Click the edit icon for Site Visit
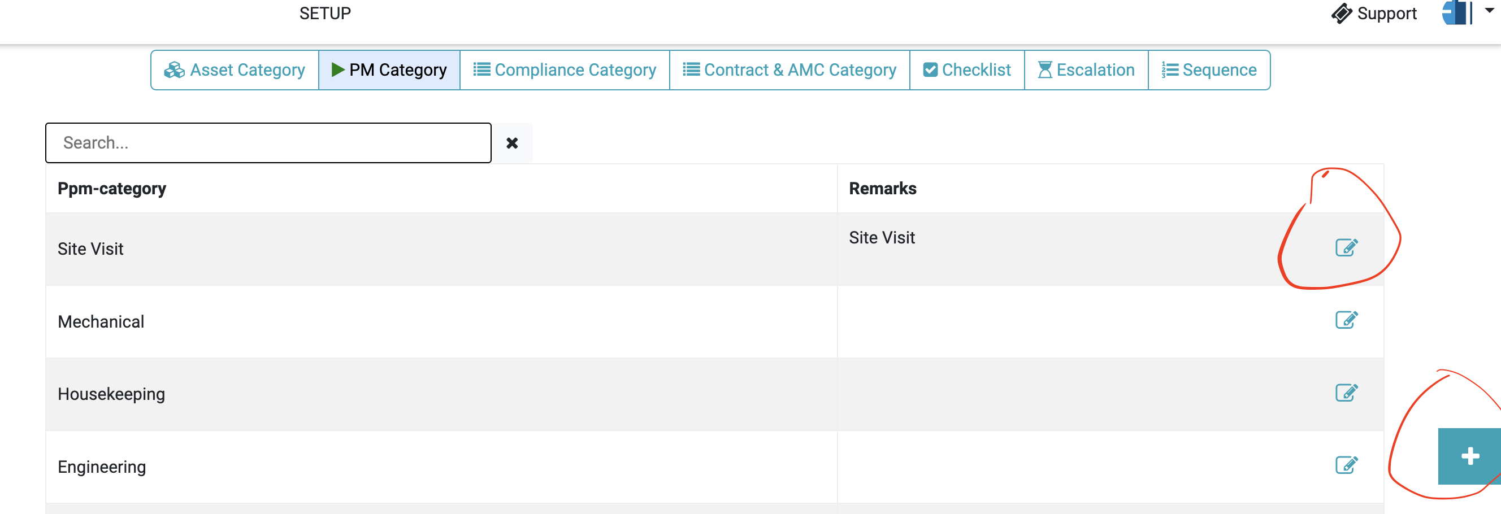Screen dimensions: 1501x514 [1346, 247]
